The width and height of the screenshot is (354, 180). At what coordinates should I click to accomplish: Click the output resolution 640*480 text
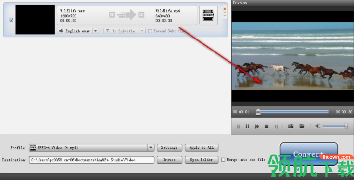(x=163, y=16)
